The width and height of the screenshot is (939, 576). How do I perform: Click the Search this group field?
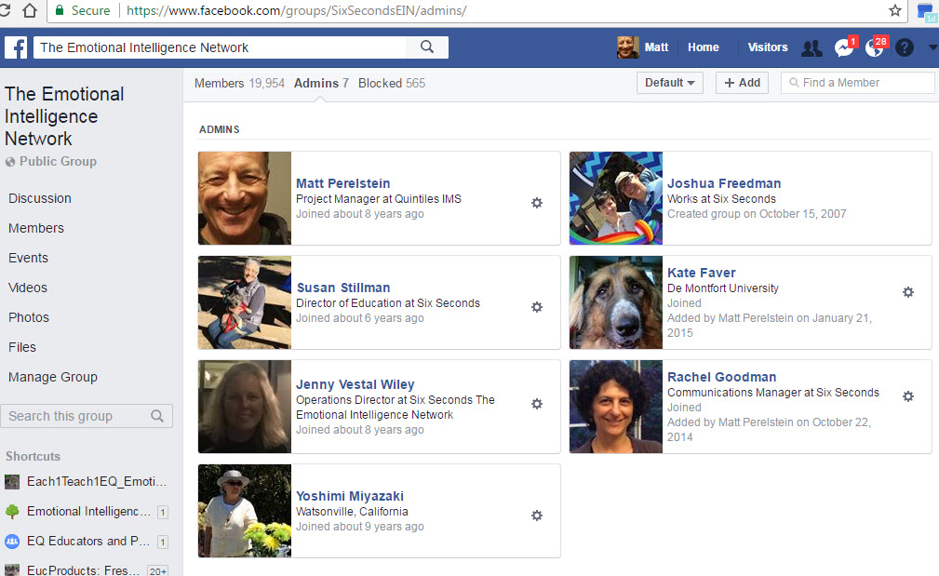76,416
